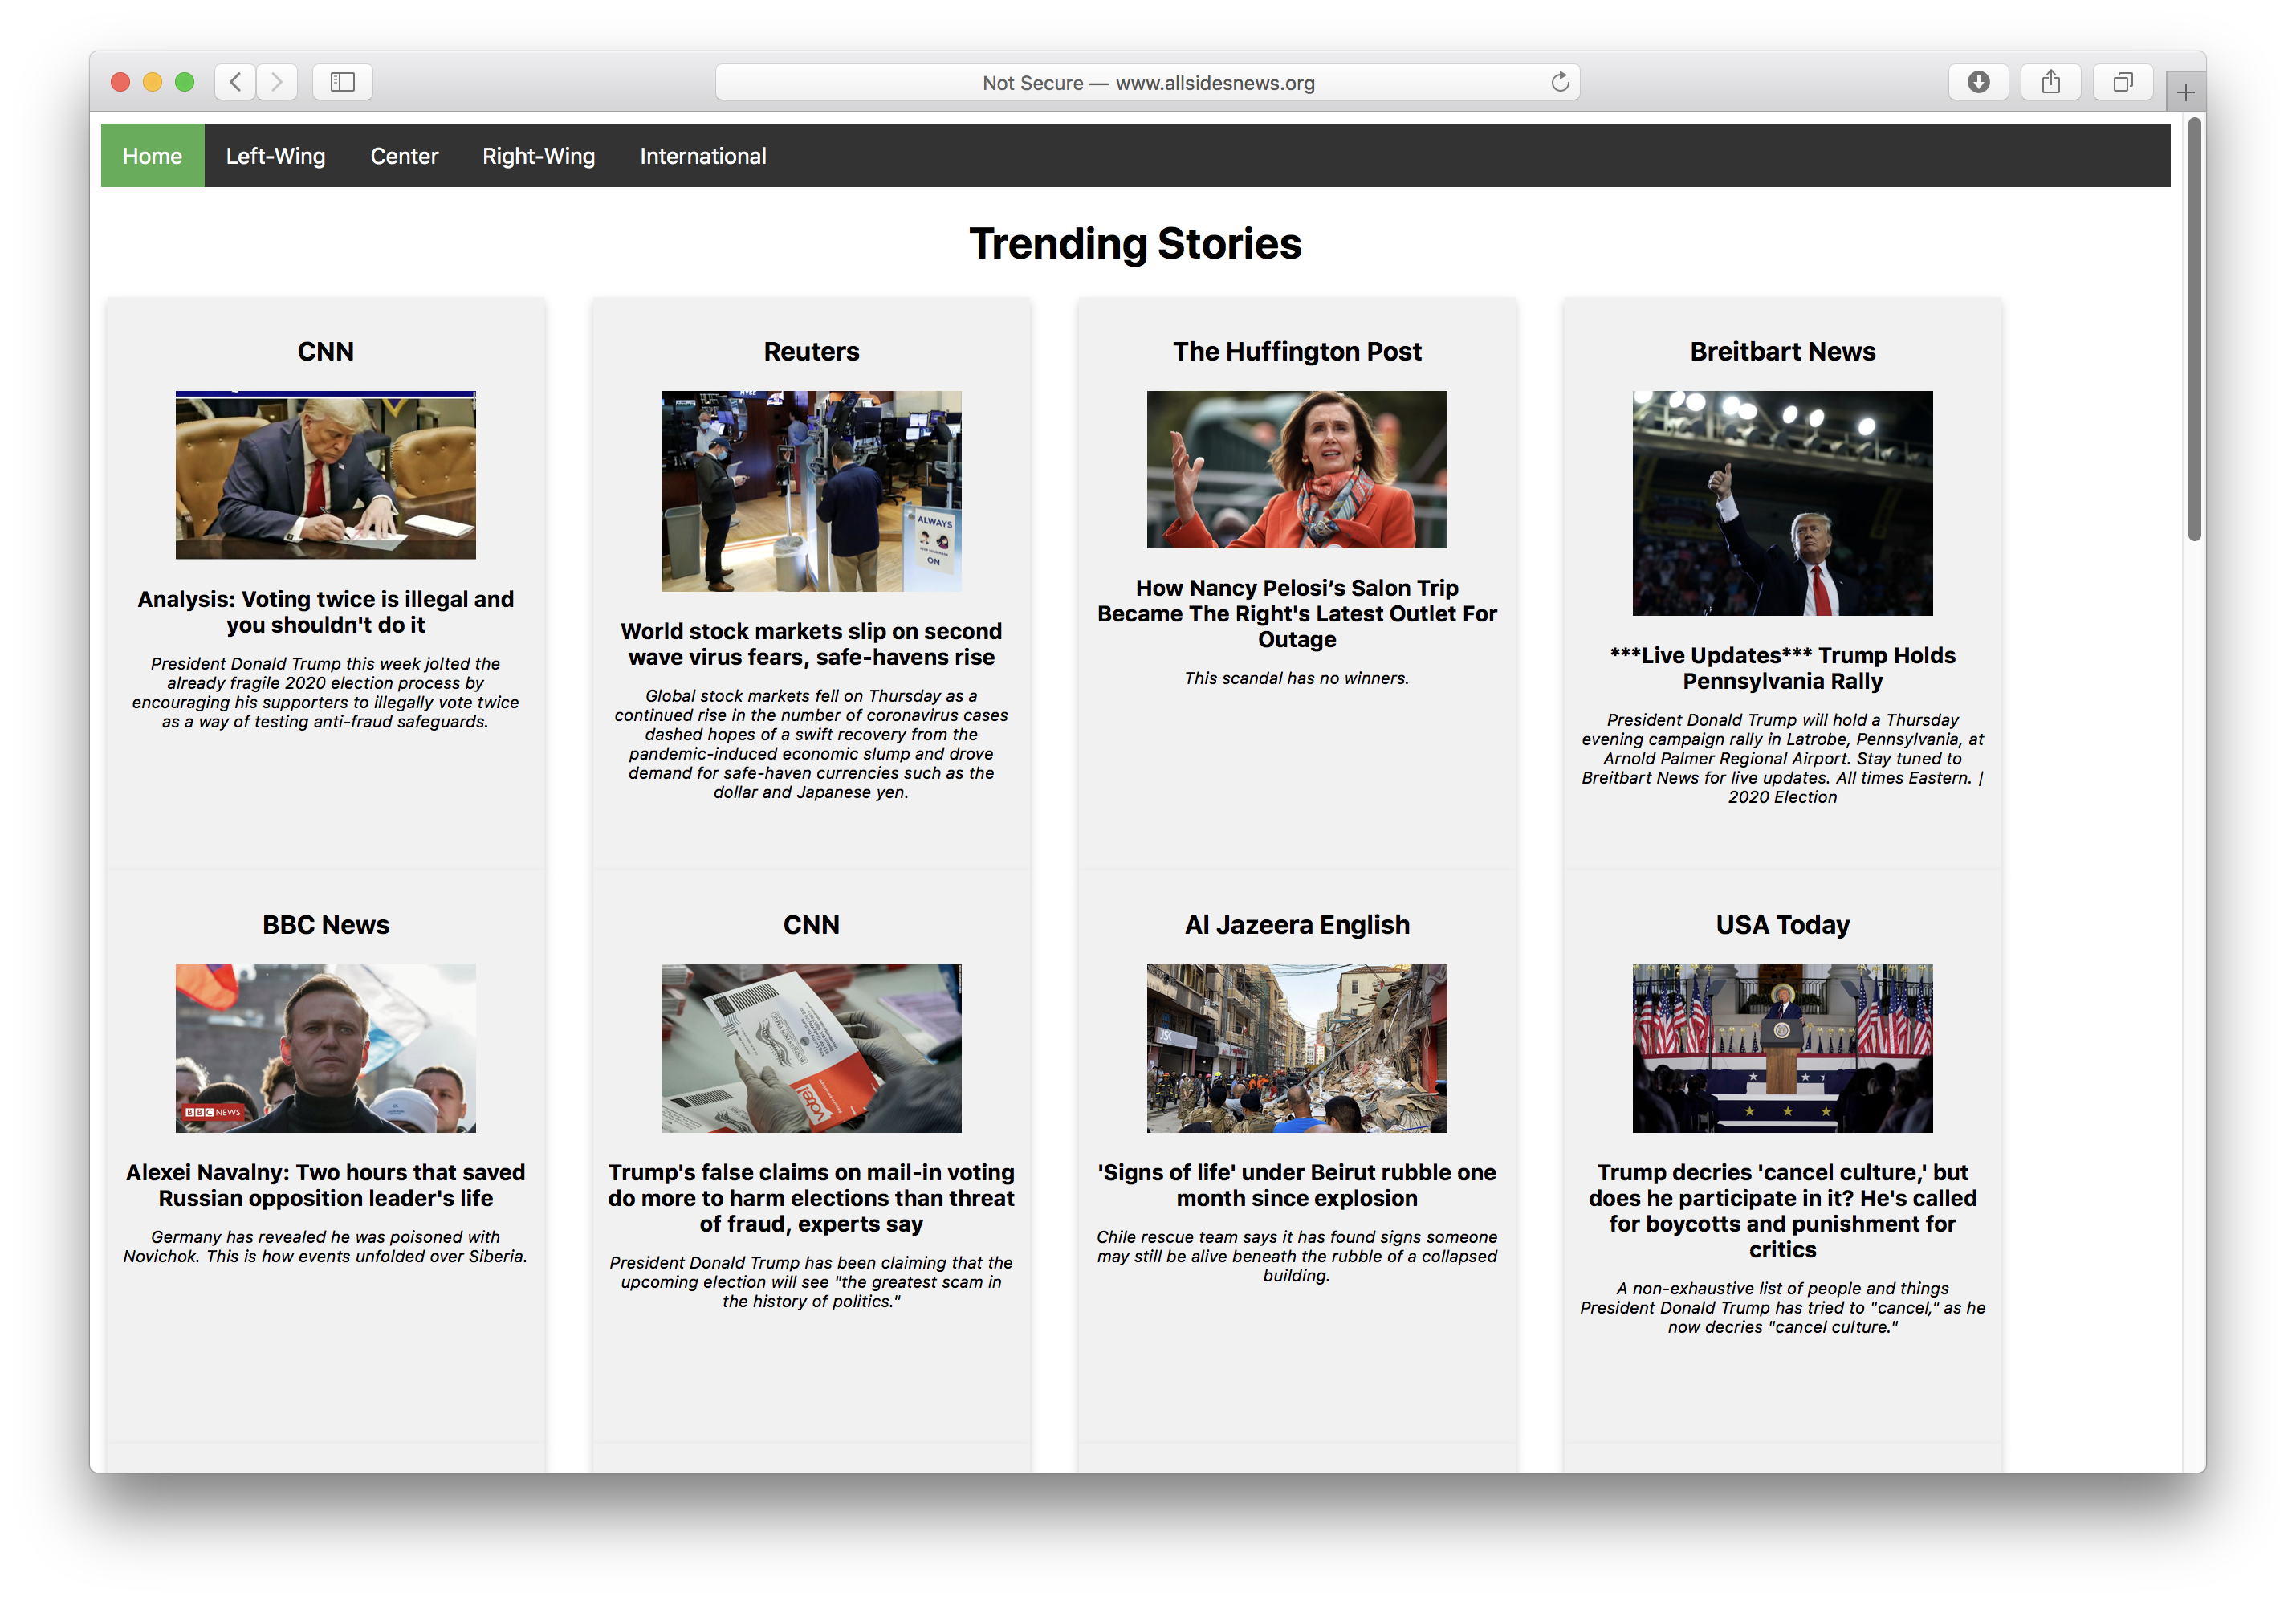The width and height of the screenshot is (2296, 1601).
Task: Open USA Today Trump podium photo
Action: pyautogui.click(x=1782, y=1048)
